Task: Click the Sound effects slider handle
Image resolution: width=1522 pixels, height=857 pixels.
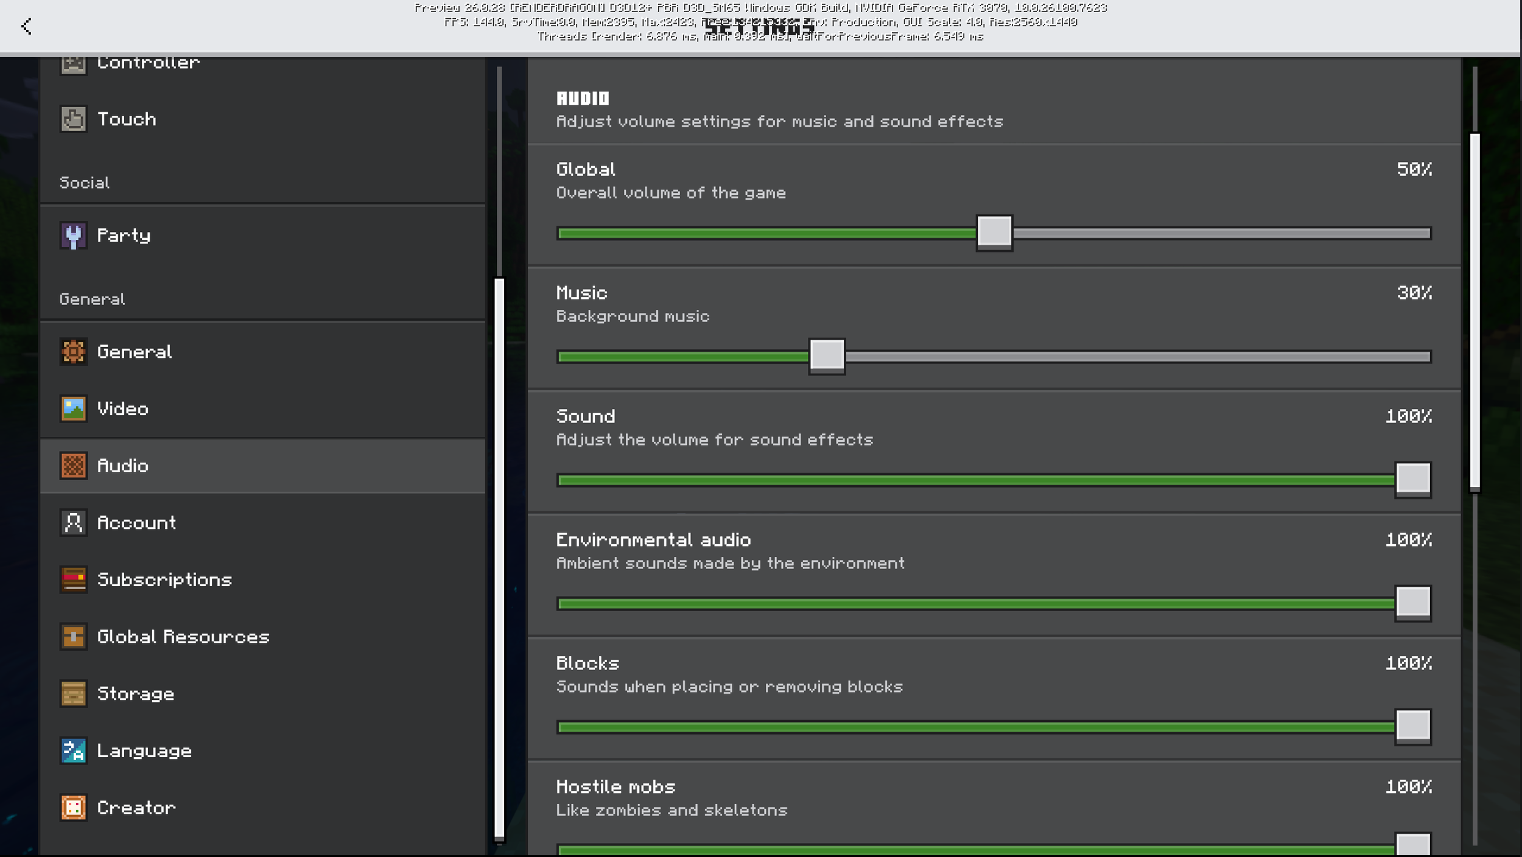Action: click(1412, 480)
